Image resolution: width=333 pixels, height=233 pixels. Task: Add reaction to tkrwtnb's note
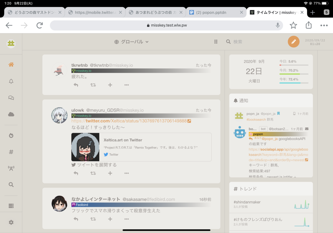(x=110, y=85)
